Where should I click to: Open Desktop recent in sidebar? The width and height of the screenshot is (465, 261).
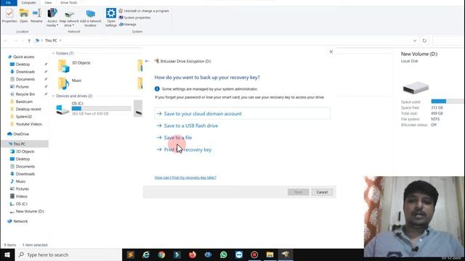coord(28,109)
